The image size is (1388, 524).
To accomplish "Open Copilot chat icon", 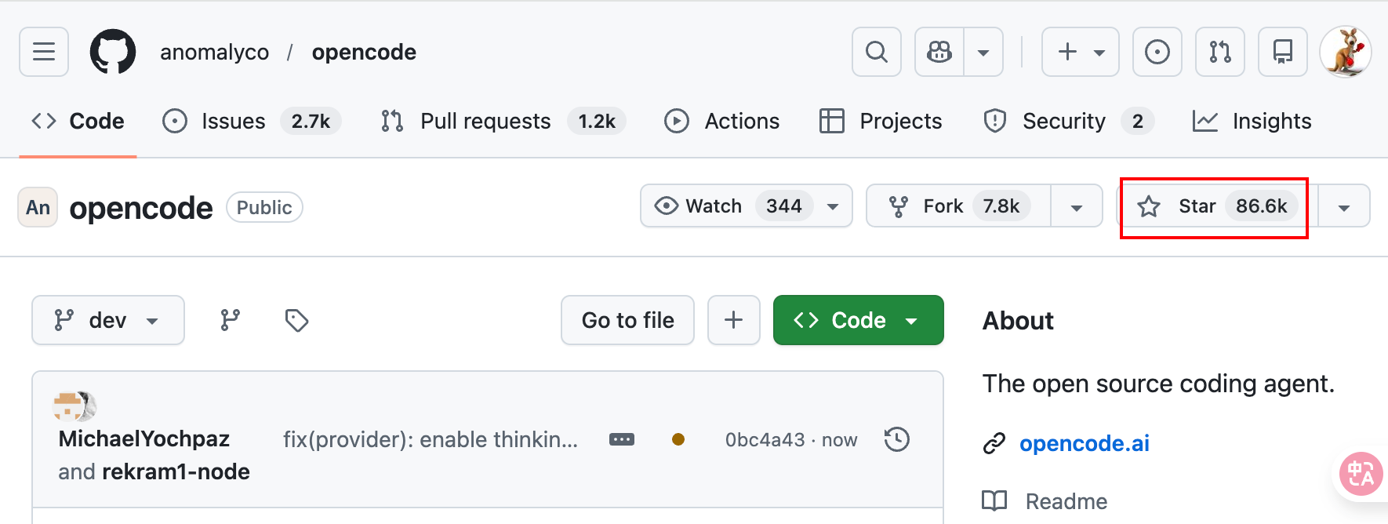I will pos(939,52).
